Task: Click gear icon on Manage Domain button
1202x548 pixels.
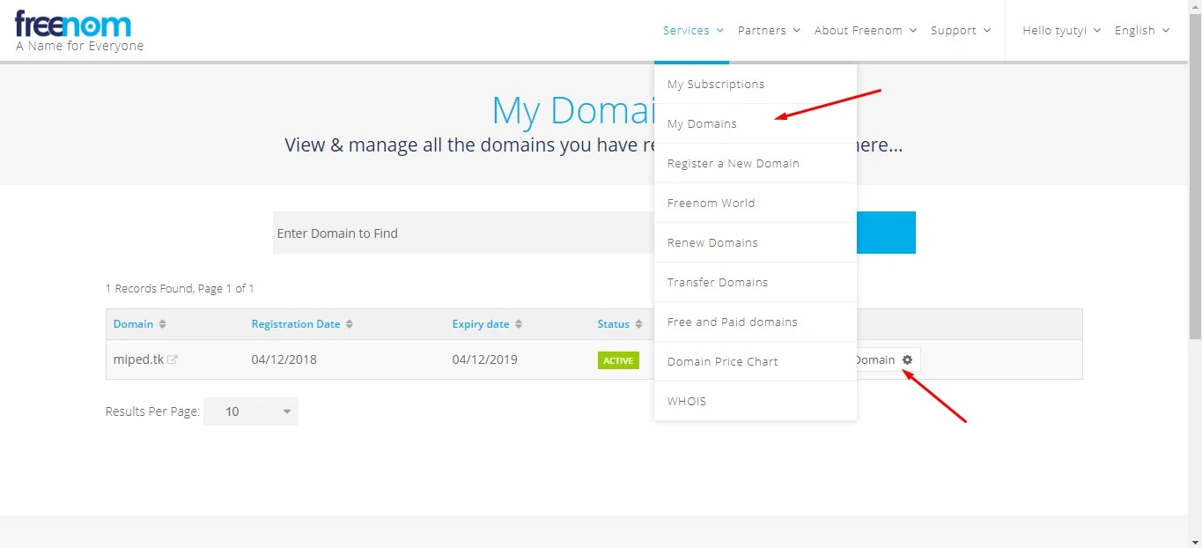Action: click(x=907, y=359)
